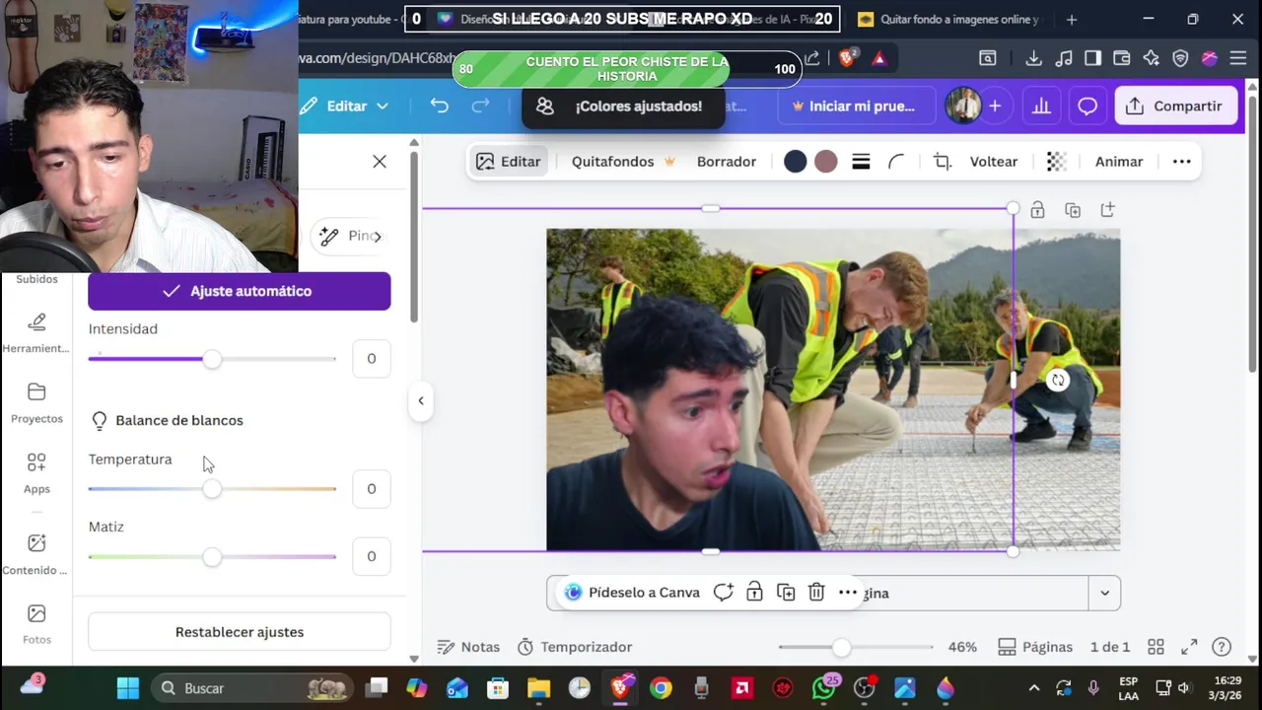Show more tool chips with chevron
This screenshot has width=1262, height=710.
coord(377,237)
